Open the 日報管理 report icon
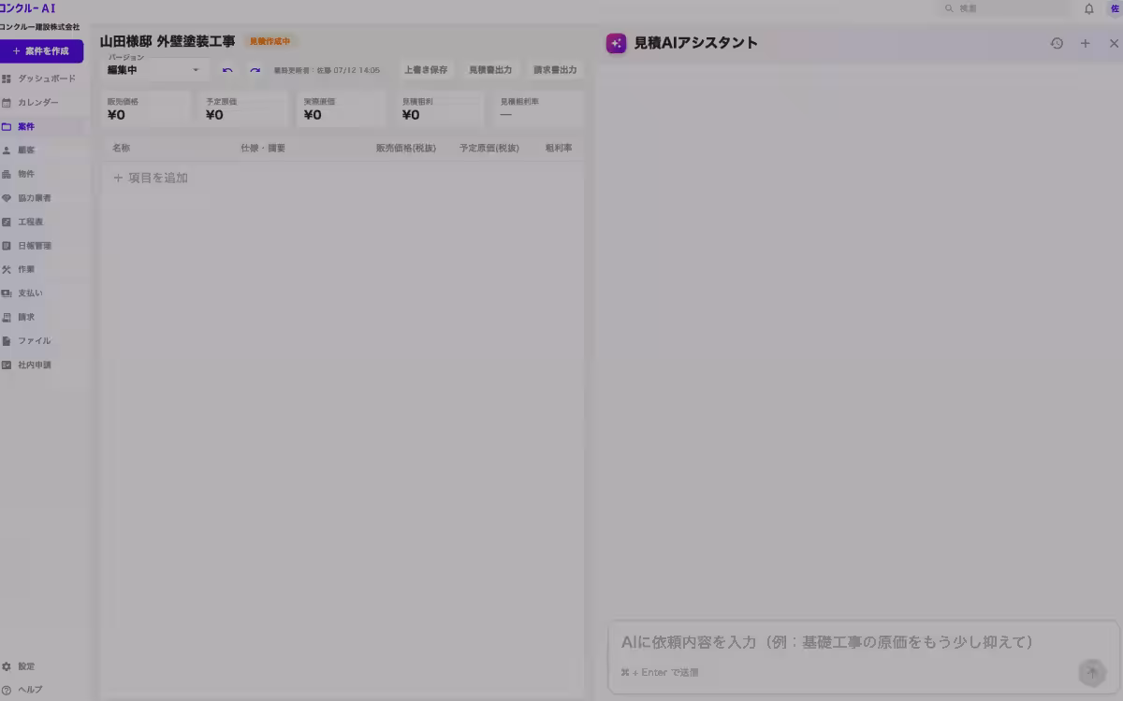1123x701 pixels. (x=7, y=246)
